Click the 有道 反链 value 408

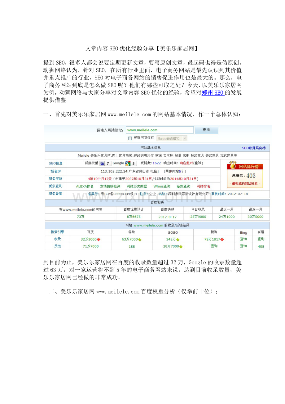tap(261, 247)
